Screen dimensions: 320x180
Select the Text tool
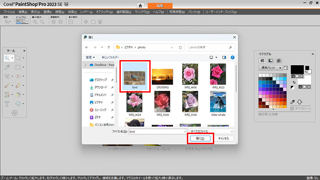click(8, 103)
